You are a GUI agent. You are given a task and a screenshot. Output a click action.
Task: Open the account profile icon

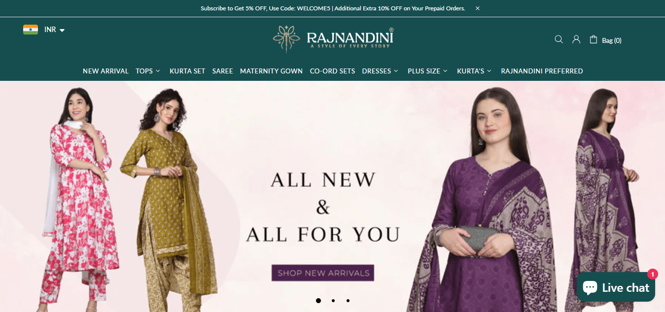(576, 39)
